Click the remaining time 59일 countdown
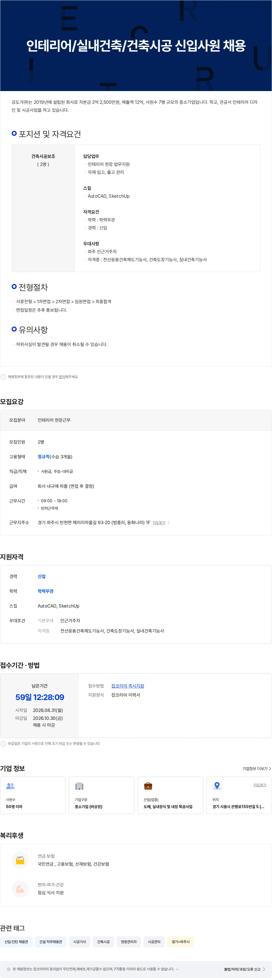Screen dimensions: 272x978 point(40,697)
